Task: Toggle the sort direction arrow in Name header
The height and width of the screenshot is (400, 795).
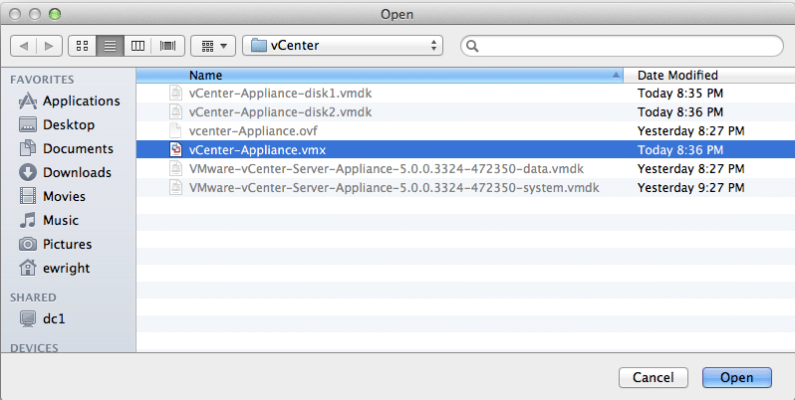Action: tap(616, 76)
